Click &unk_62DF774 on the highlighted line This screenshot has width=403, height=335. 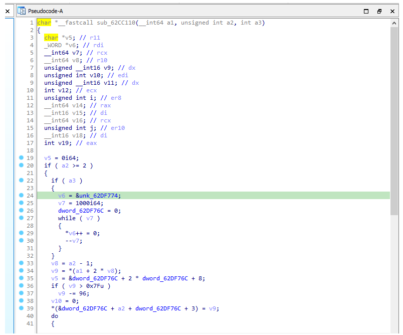coord(97,196)
